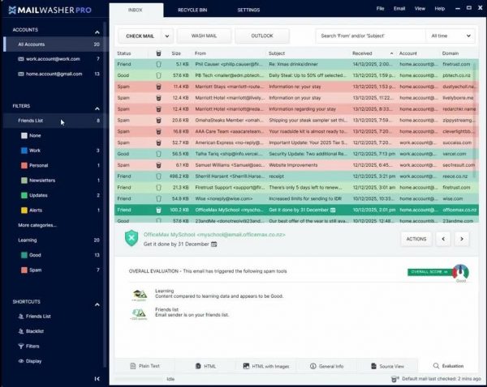Click the yellow Alerts category swatch
This screenshot has width=487, height=387.
point(24,211)
